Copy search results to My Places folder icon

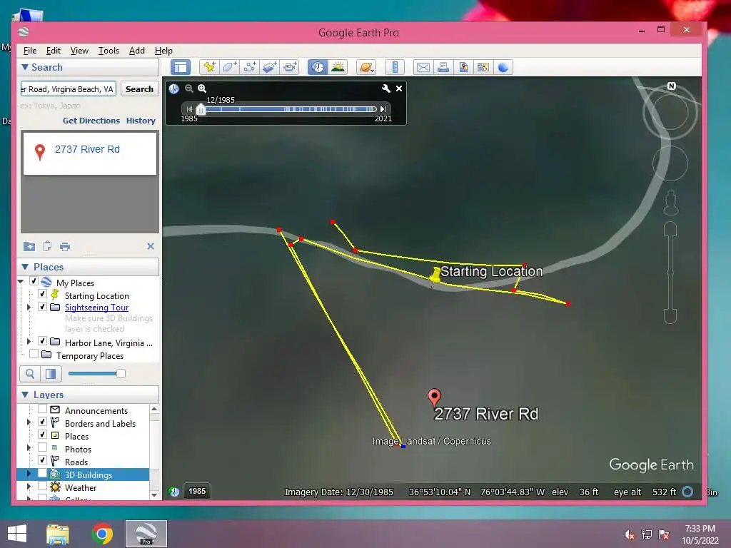click(x=29, y=246)
